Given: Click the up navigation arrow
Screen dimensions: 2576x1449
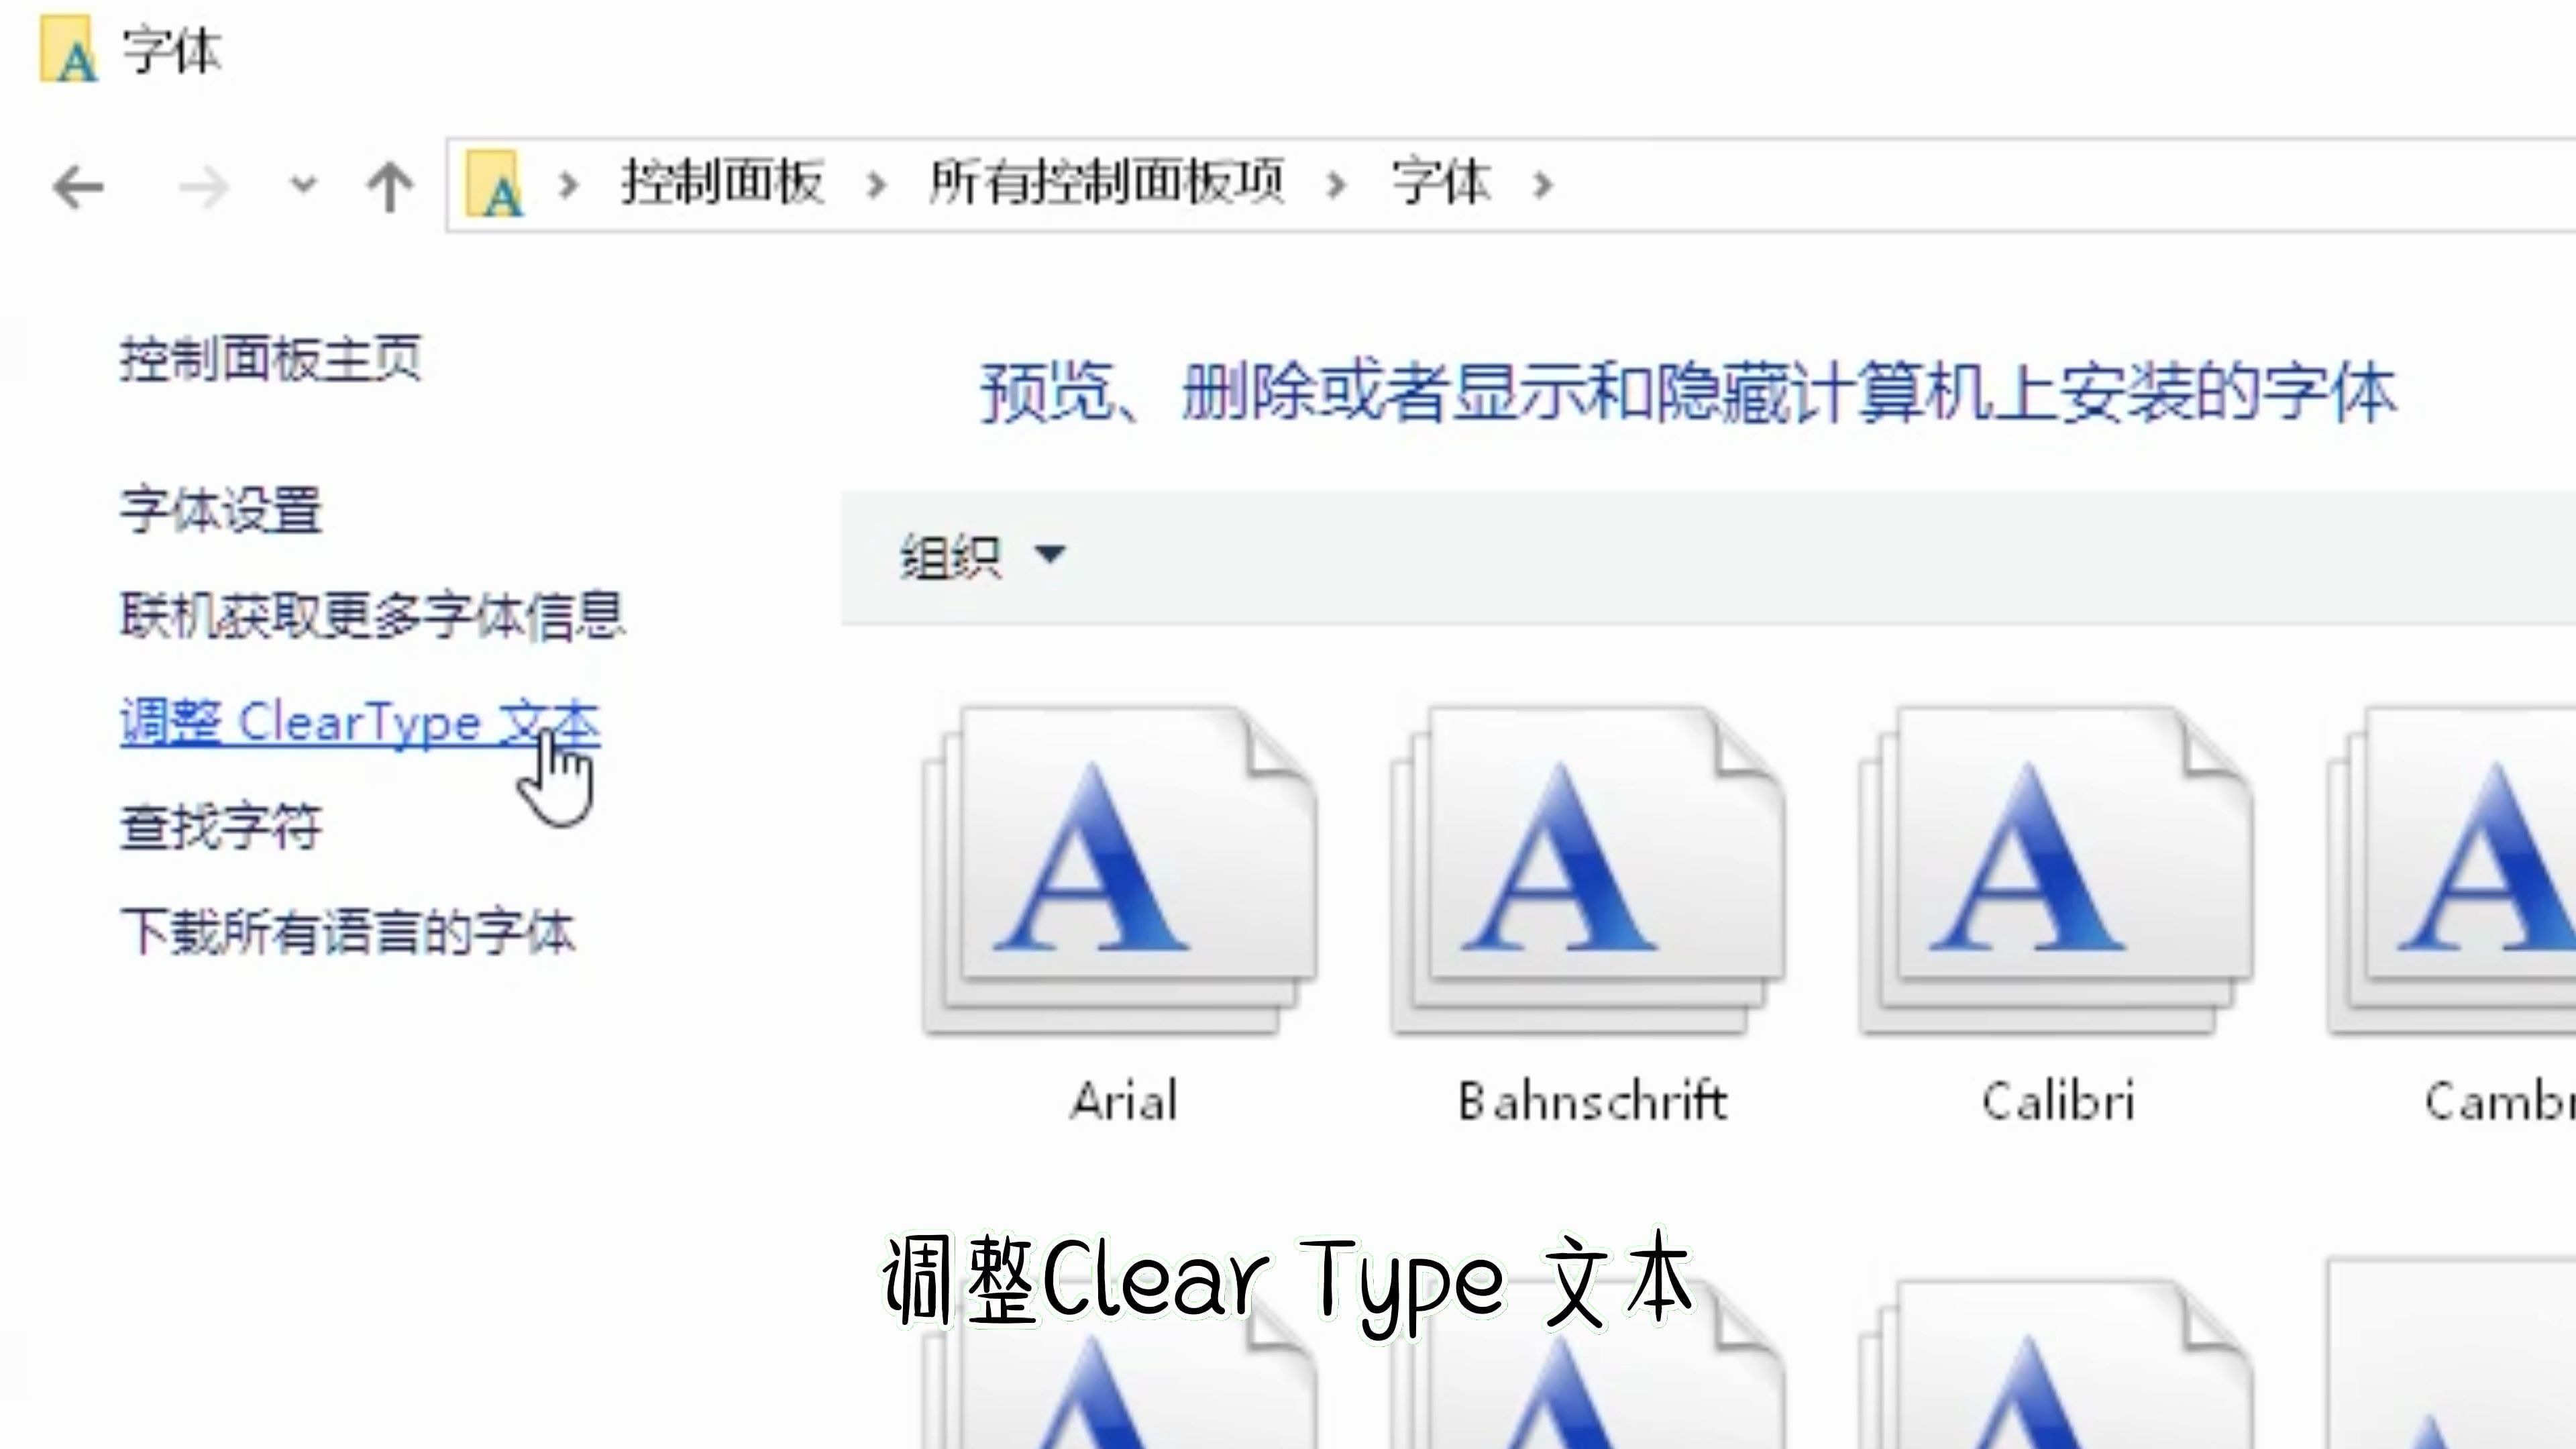Looking at the screenshot, I should tap(390, 185).
